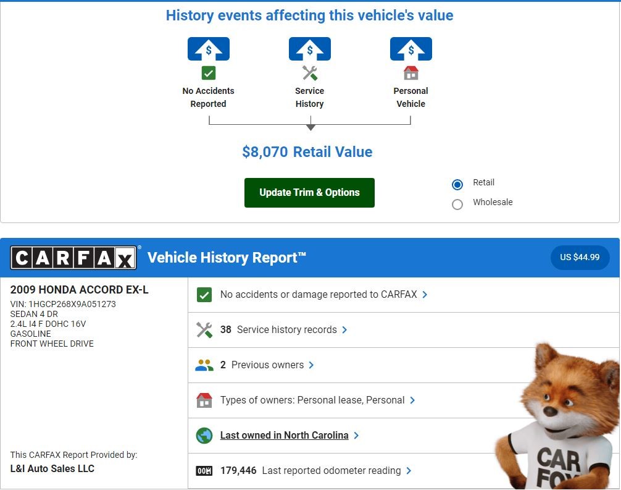Viewport: 621px width, 490px height.
Task: Click the Personal Vehicle label
Action: click(x=411, y=97)
